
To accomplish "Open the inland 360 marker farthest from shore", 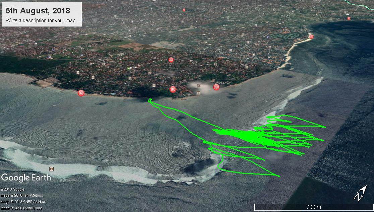I will point(171,60).
